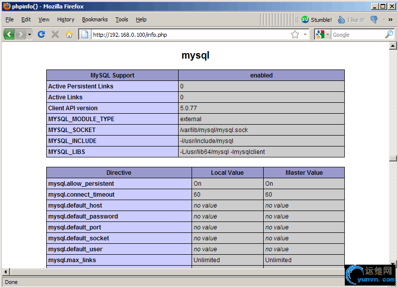Click the vertical scrollbar up arrow
This screenshot has height=288, width=398.
coord(393,46)
